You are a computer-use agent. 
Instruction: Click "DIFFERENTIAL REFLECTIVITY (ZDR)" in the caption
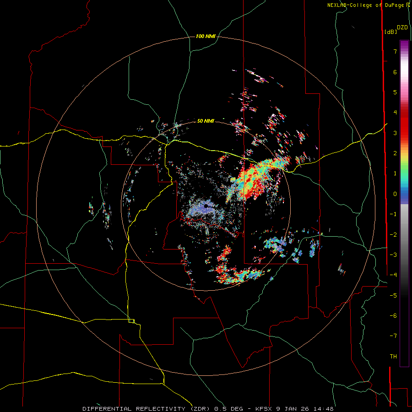point(147,409)
